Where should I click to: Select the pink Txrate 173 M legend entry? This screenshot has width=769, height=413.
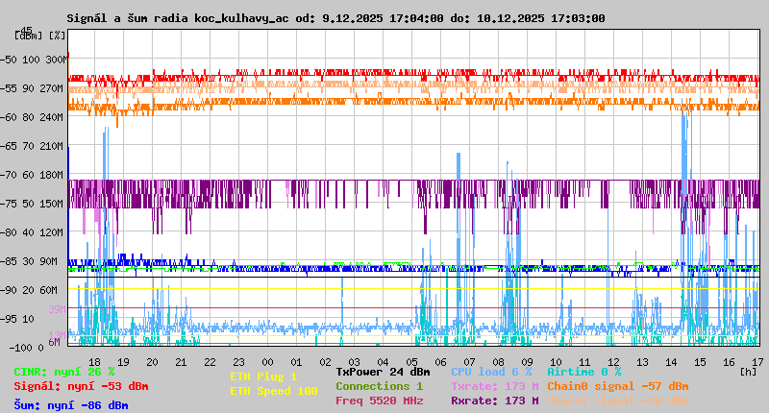pos(494,386)
